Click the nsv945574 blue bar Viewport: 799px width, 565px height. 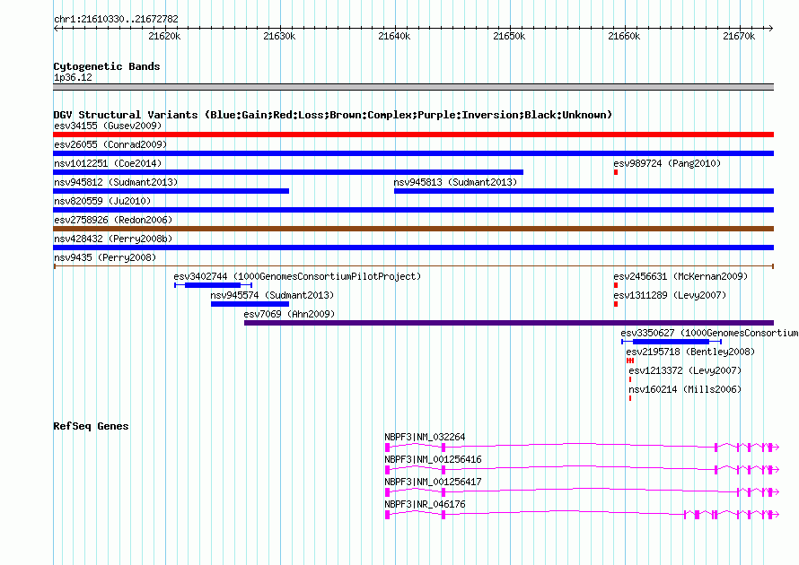tap(250, 304)
